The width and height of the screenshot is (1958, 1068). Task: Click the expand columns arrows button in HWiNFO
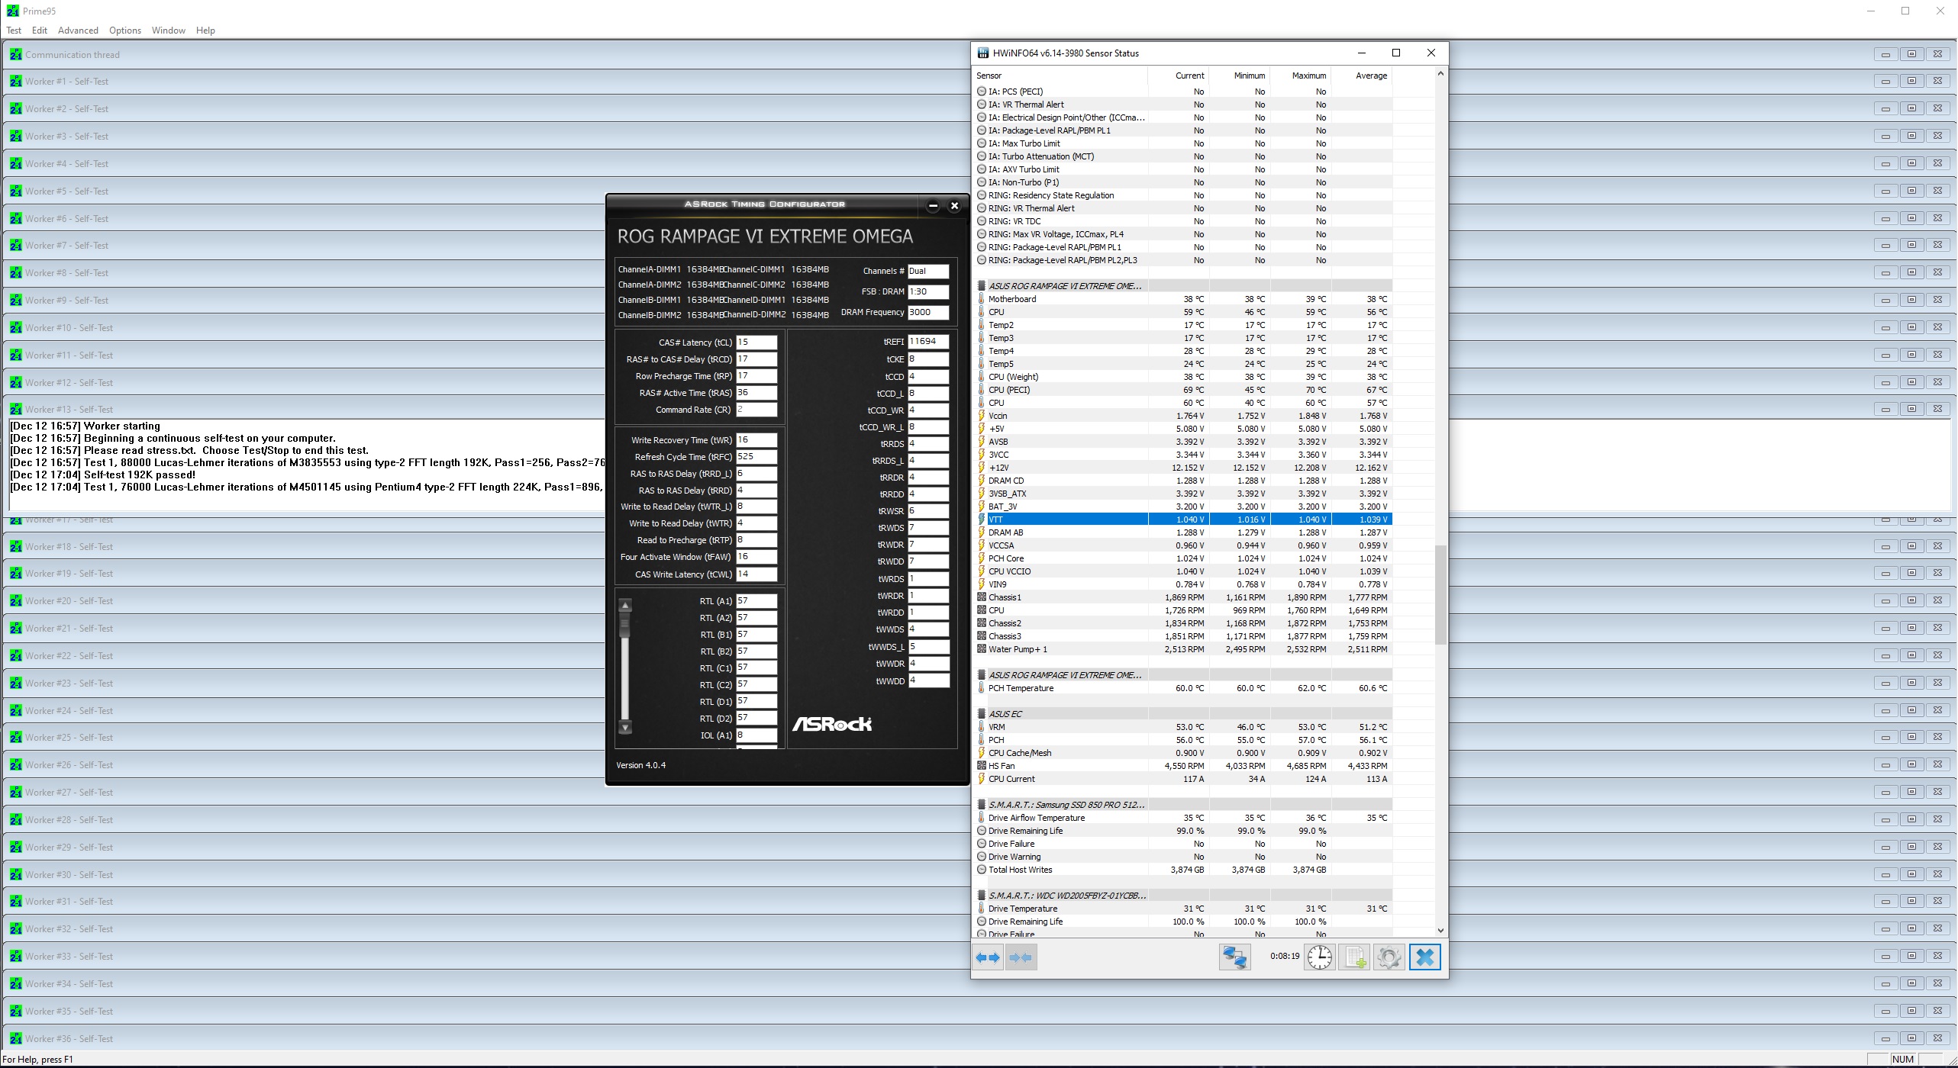[x=988, y=957]
